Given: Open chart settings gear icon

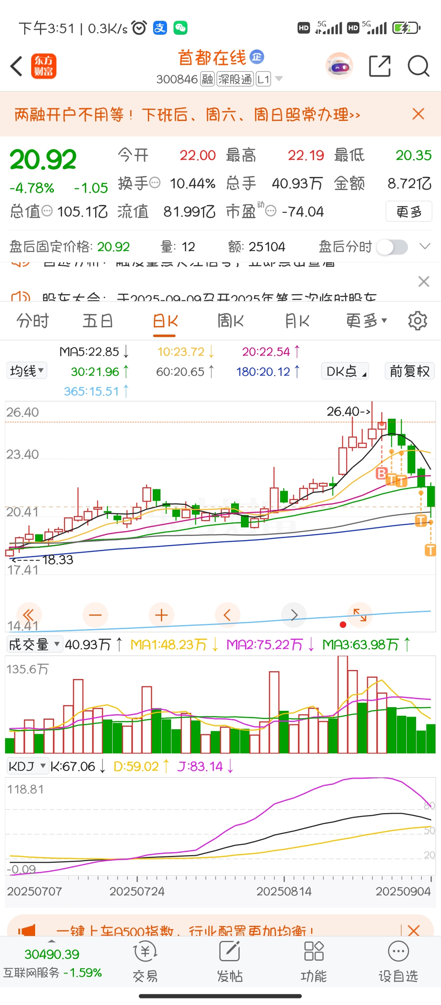Looking at the screenshot, I should [418, 321].
